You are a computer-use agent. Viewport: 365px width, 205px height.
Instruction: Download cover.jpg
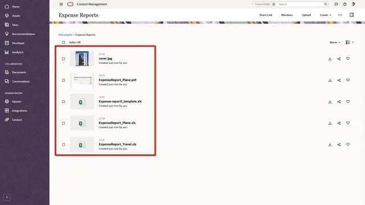point(330,59)
